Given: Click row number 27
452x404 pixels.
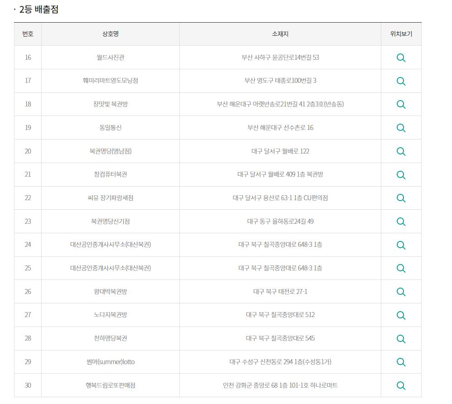Looking at the screenshot, I should coord(28,315).
